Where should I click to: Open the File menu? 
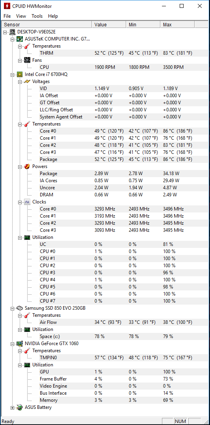7,16
